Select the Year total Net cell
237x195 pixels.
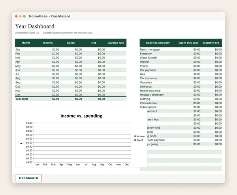[x=101, y=99]
